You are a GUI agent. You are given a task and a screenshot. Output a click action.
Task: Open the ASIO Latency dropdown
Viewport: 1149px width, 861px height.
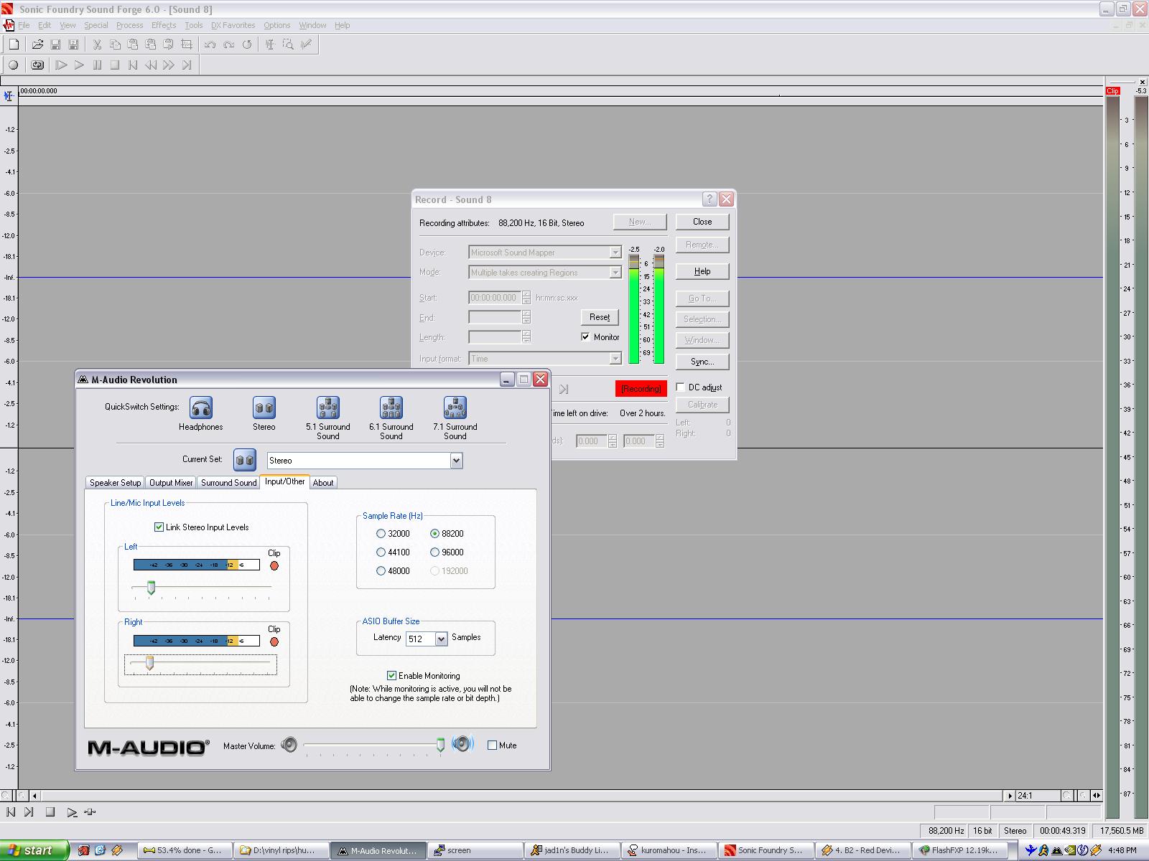(x=441, y=639)
